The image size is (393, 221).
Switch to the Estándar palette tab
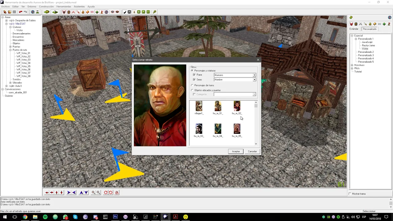(354, 29)
